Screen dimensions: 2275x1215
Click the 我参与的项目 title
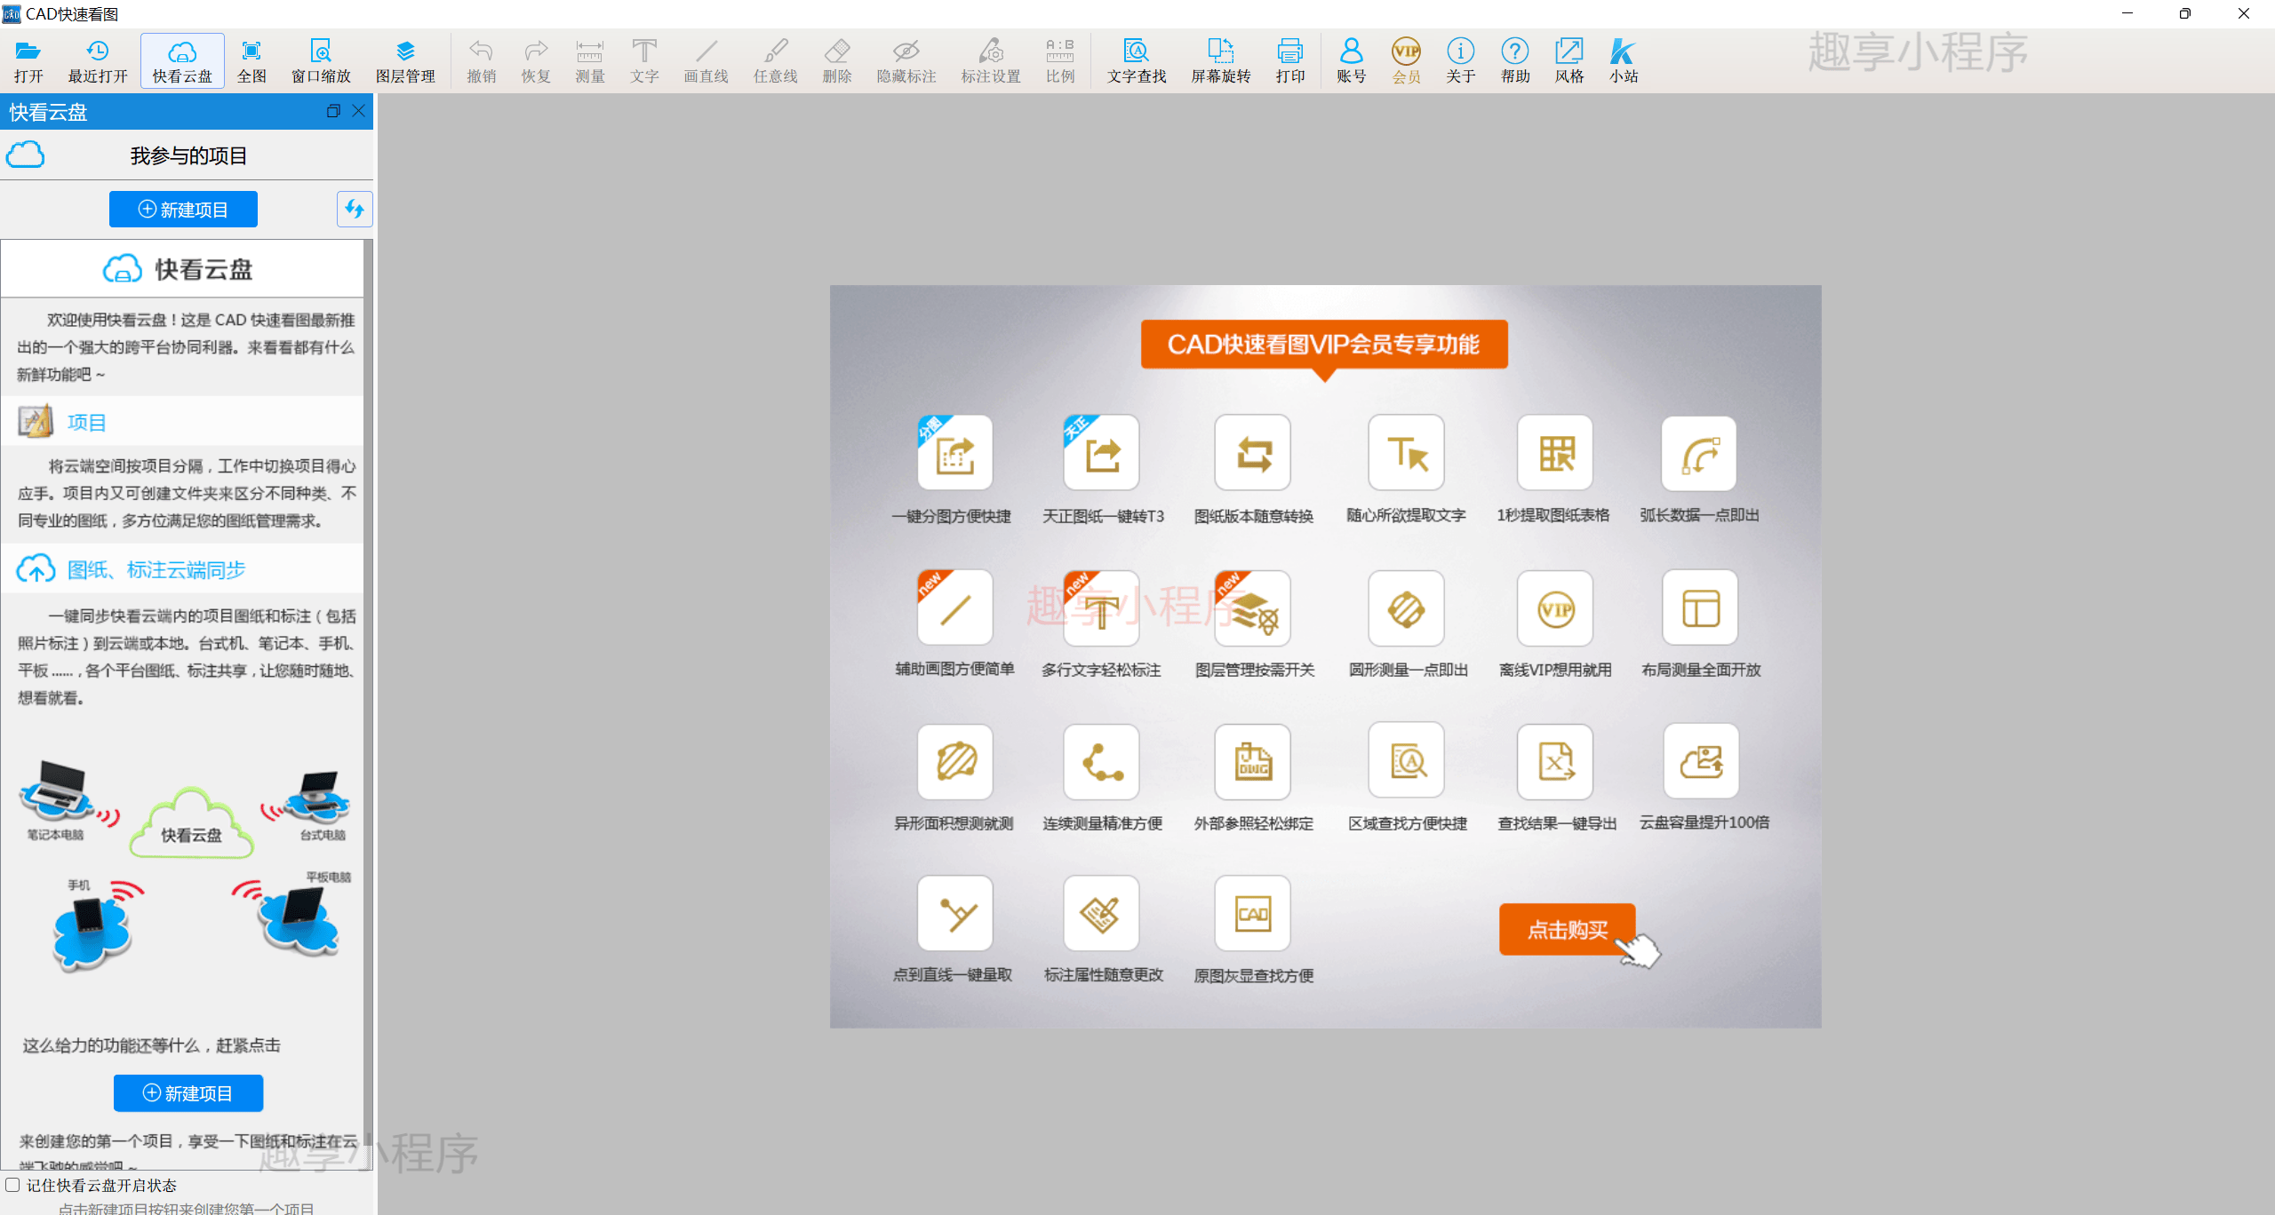click(x=188, y=155)
